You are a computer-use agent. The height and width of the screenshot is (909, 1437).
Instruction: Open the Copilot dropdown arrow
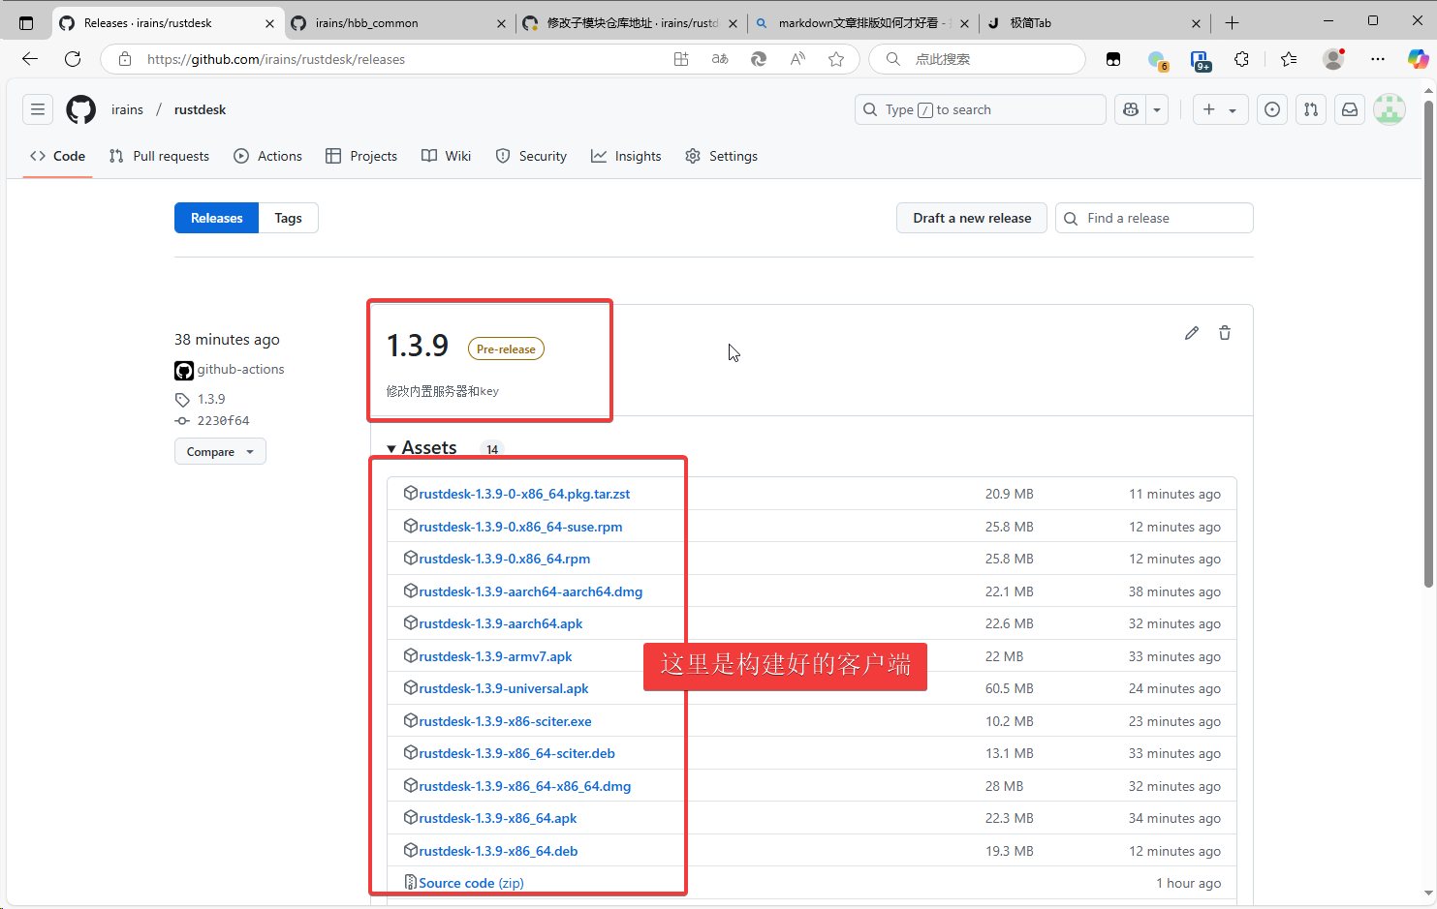point(1157,109)
